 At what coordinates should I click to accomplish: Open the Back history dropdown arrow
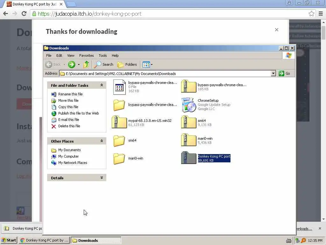tap(65, 64)
